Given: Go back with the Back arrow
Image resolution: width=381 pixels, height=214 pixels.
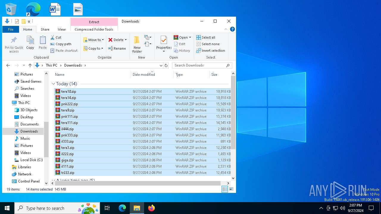Looking at the screenshot, I should [8, 65].
